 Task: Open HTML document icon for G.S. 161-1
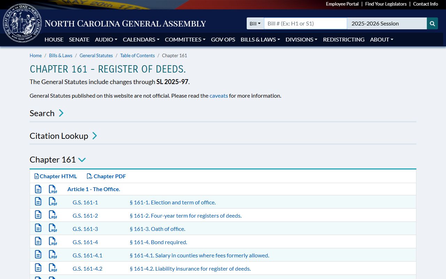coord(38,202)
